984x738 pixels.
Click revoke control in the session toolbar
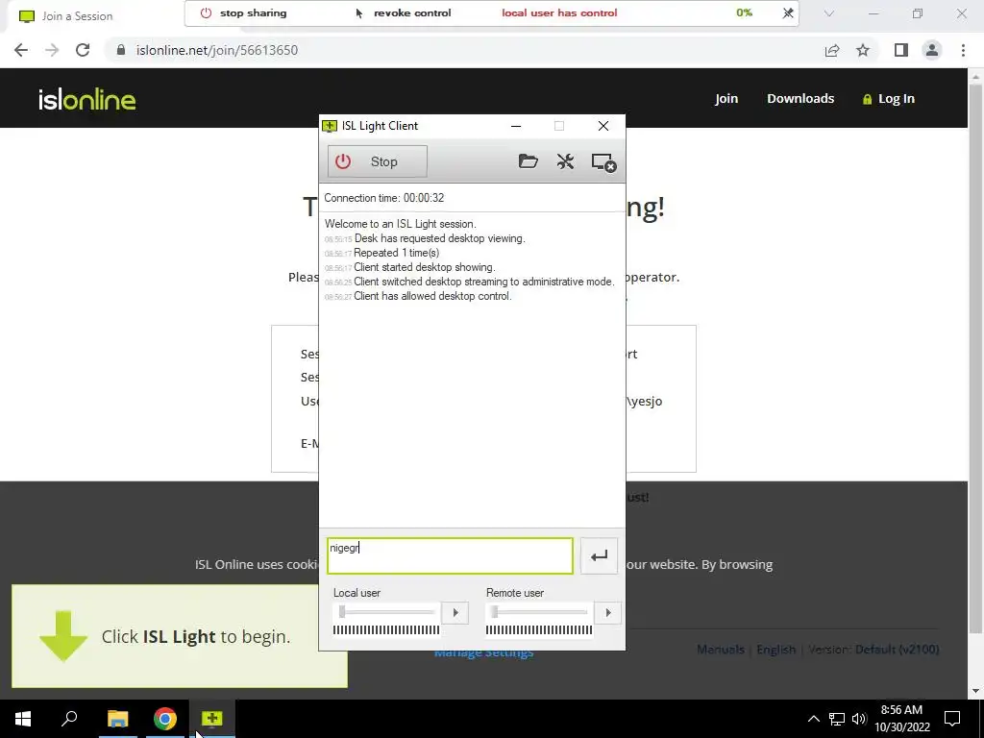pyautogui.click(x=403, y=13)
